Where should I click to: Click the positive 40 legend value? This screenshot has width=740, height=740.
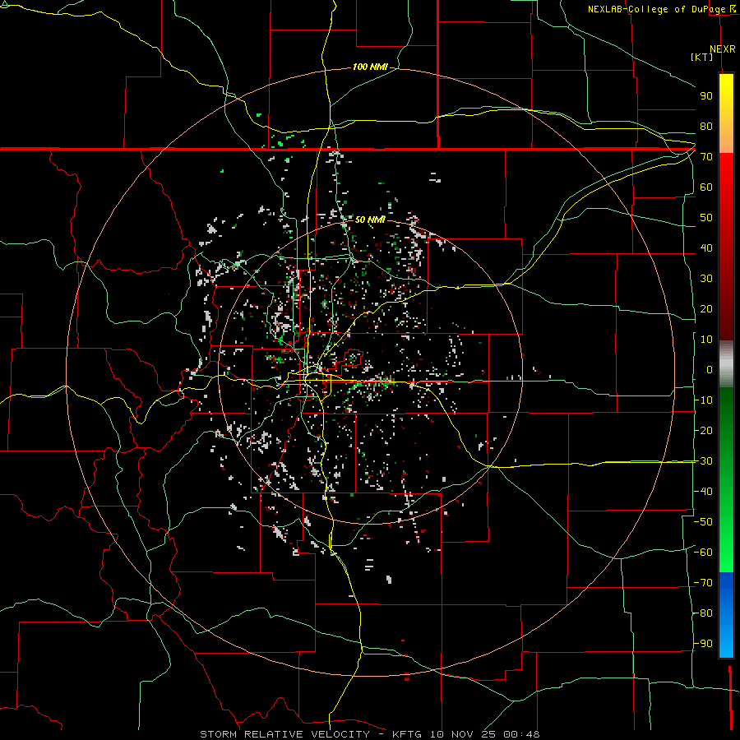[706, 248]
